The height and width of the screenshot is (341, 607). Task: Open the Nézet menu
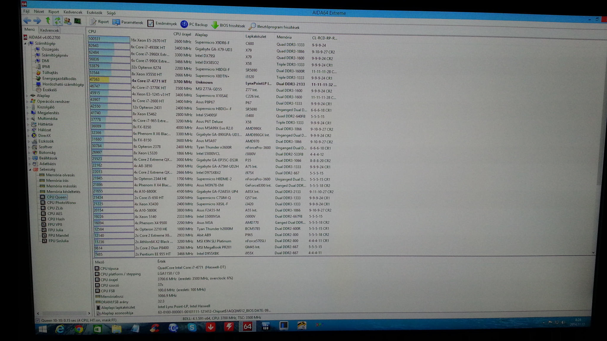tap(39, 12)
